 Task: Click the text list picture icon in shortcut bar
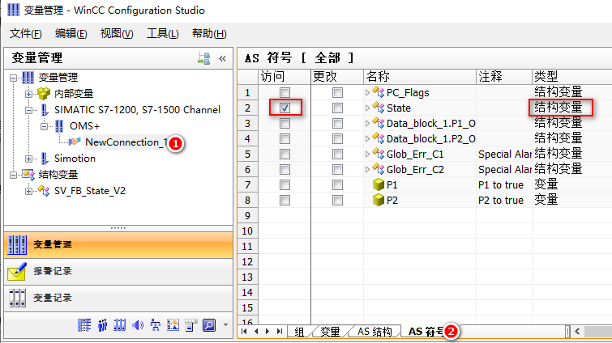click(x=172, y=325)
